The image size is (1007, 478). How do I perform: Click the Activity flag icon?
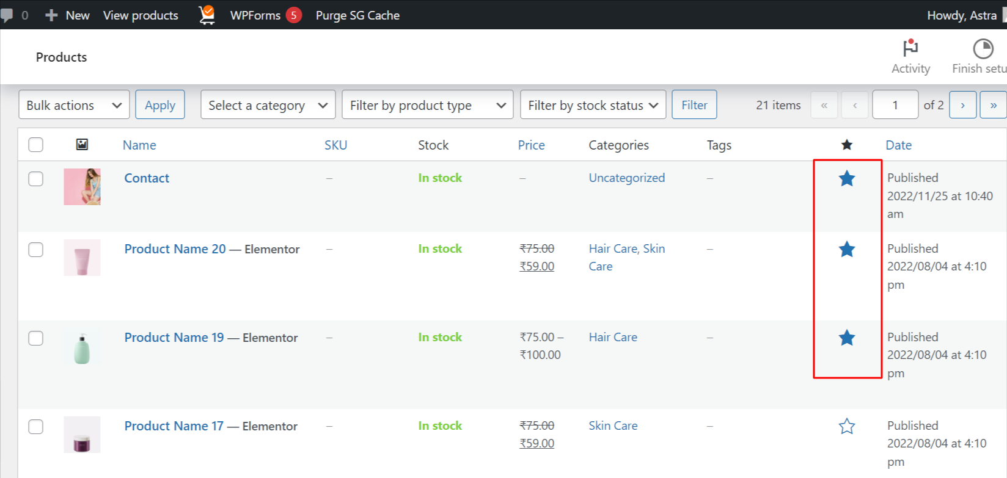point(910,49)
